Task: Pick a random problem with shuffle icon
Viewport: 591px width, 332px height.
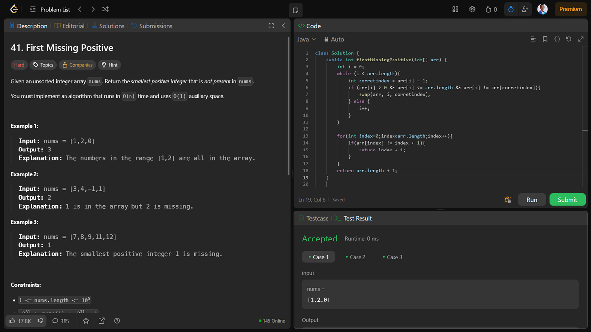Action: point(105,9)
